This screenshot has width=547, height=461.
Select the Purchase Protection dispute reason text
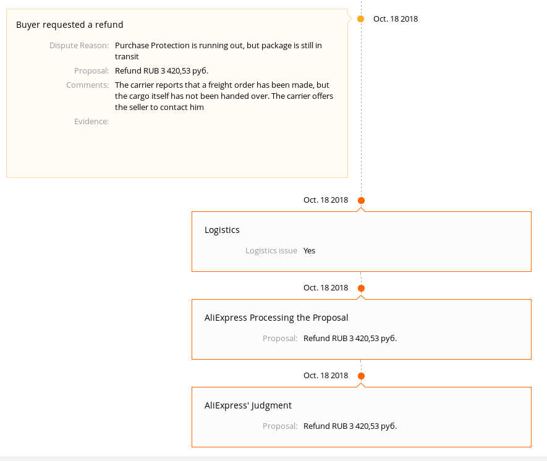pos(218,51)
